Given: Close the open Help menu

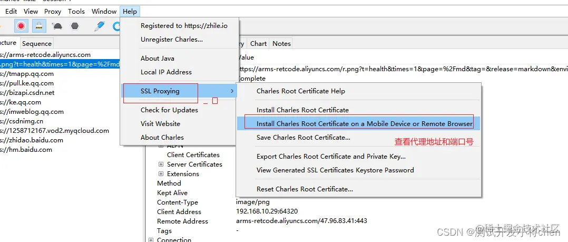Looking at the screenshot, I should pyautogui.click(x=130, y=12).
